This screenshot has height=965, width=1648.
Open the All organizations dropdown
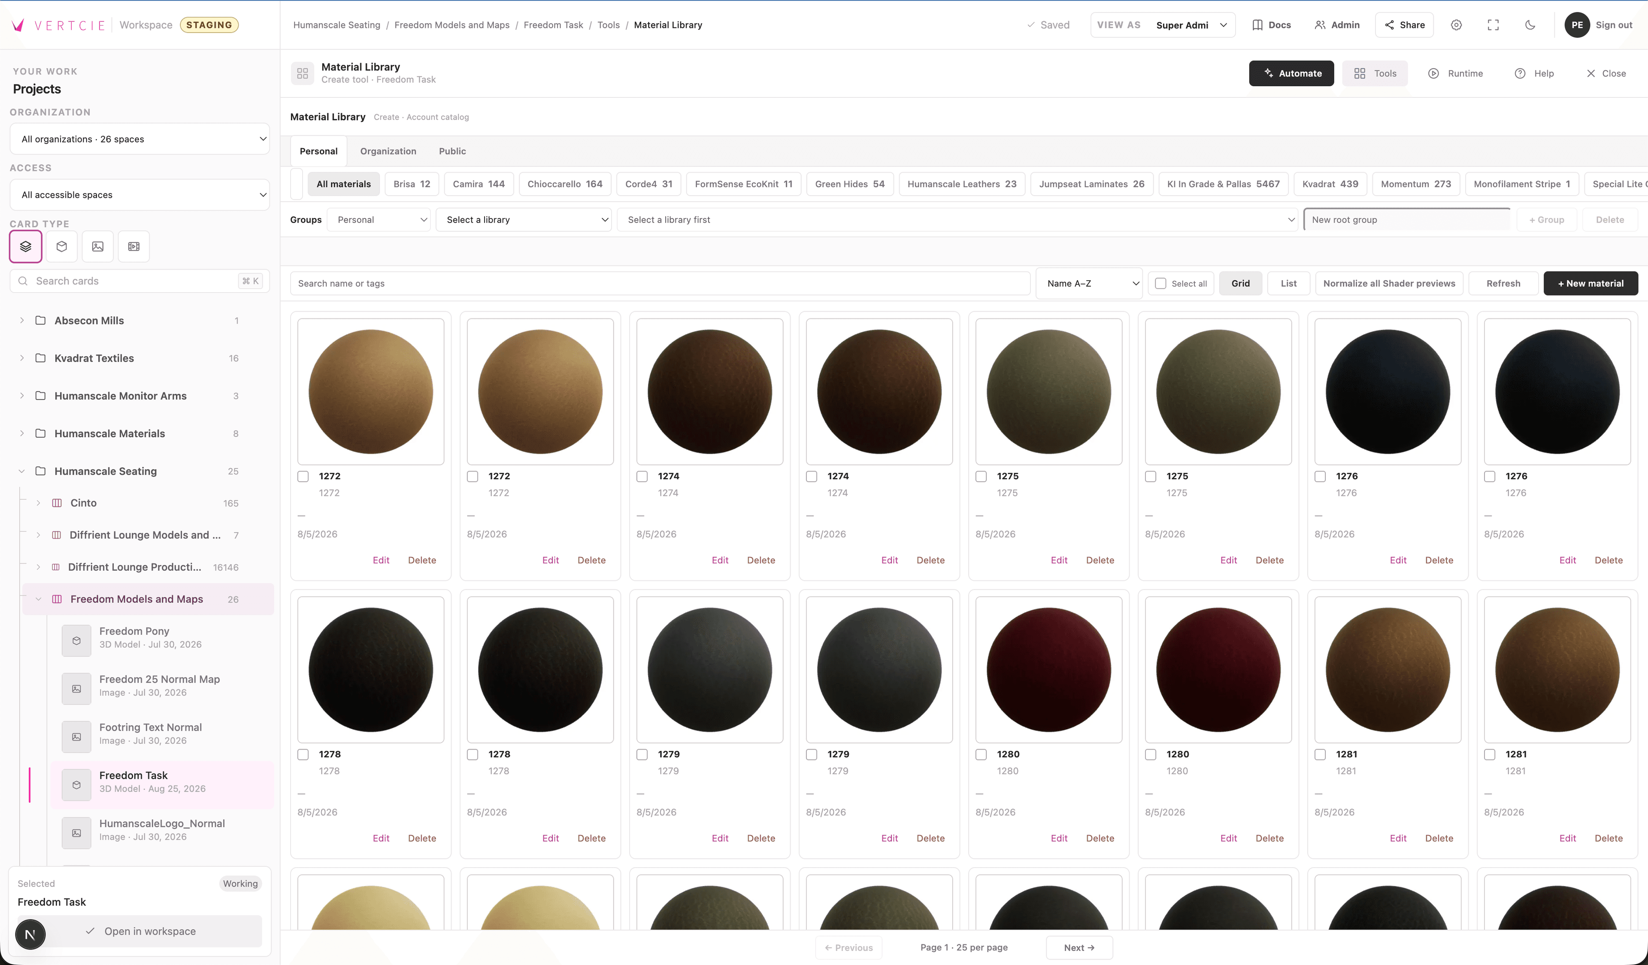pos(140,139)
